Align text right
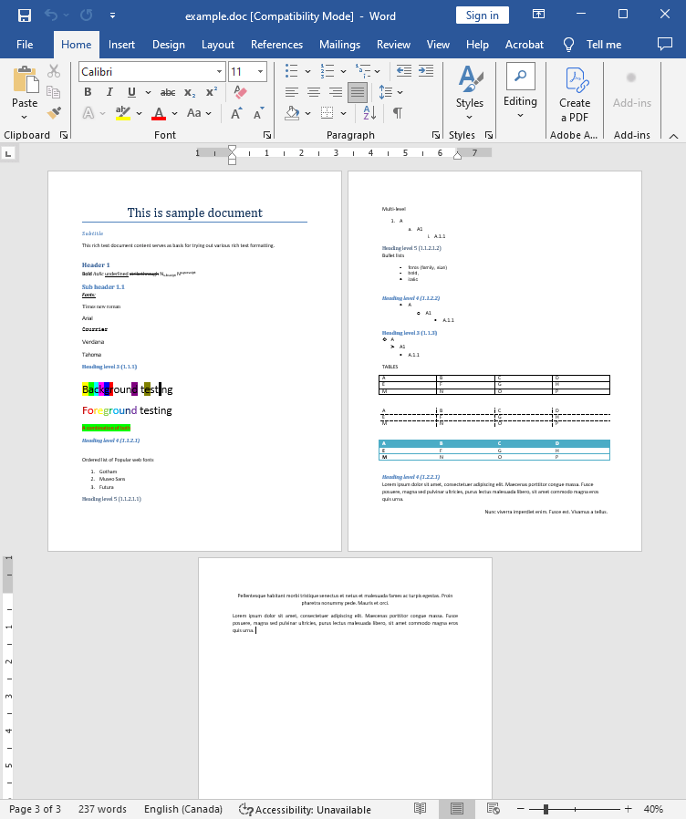 336,92
